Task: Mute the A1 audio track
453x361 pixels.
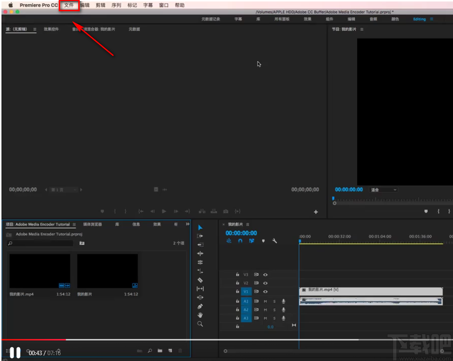Action: click(x=265, y=301)
